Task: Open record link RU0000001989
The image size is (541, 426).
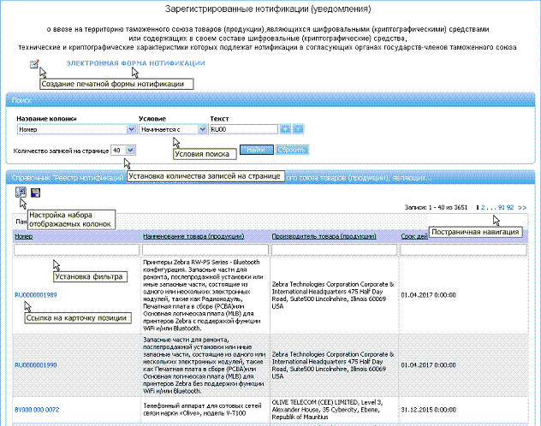Action: (x=36, y=295)
